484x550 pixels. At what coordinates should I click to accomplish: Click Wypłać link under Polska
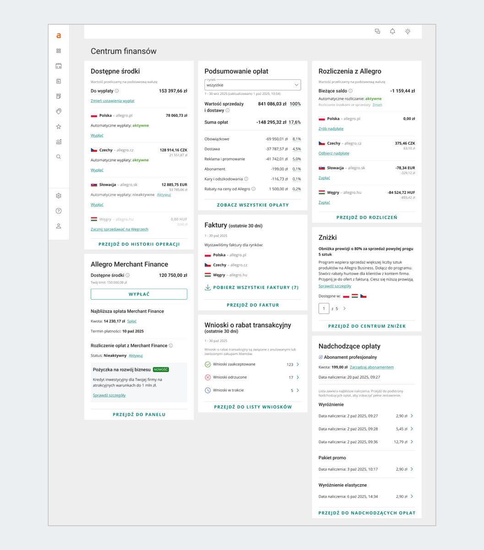97,136
